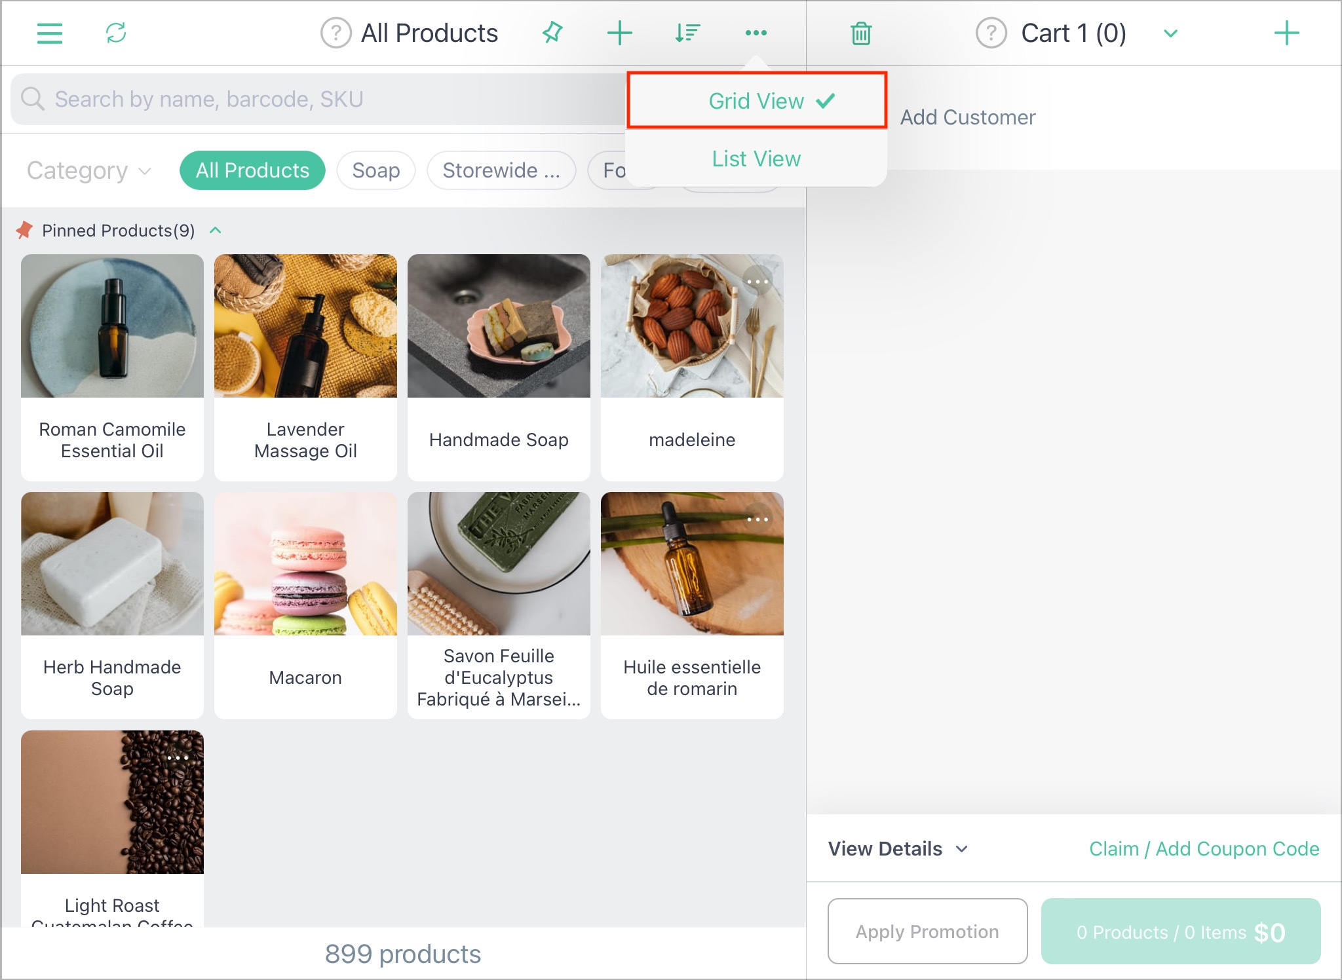This screenshot has width=1342, height=980.
Task: Add a new cart with plus icon
Action: pyautogui.click(x=1286, y=33)
